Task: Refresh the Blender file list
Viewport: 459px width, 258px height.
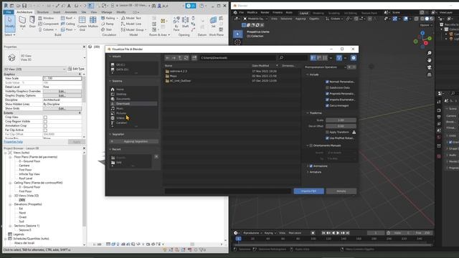Action: coord(186,58)
